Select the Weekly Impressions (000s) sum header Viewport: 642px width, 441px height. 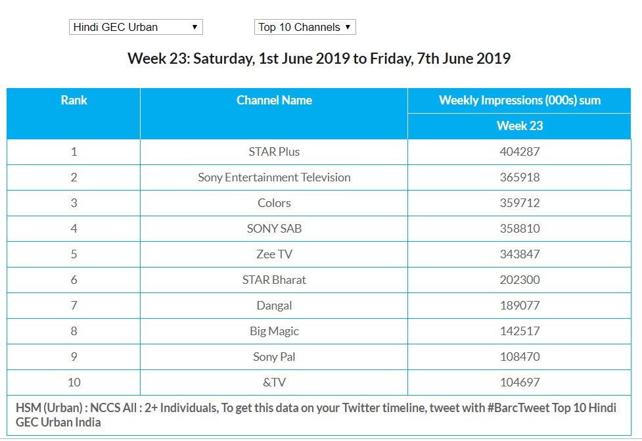(519, 101)
